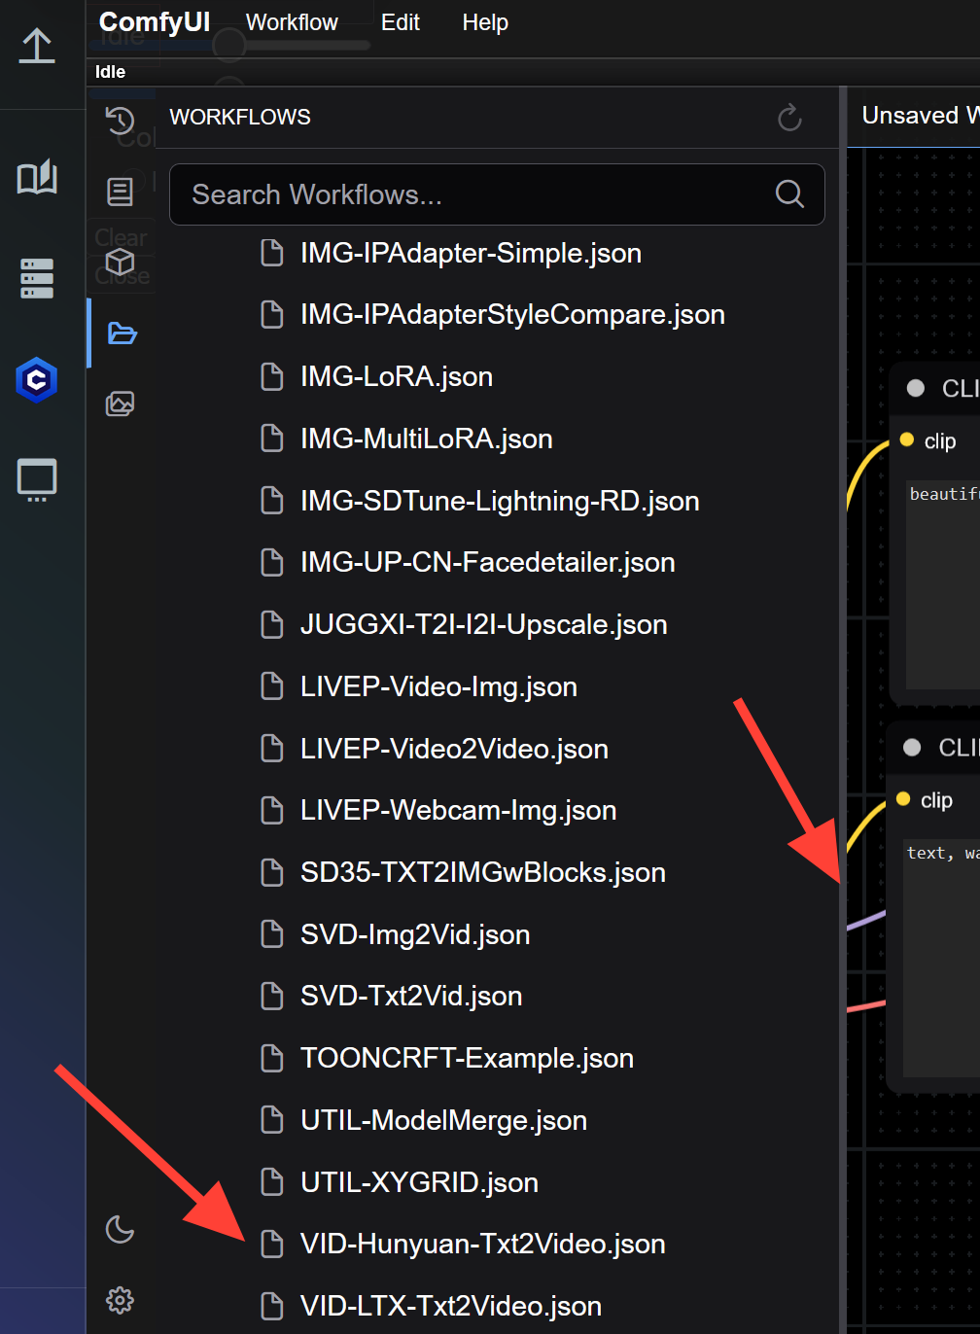This screenshot has height=1334, width=980.
Task: Select the workflows folder sidebar icon
Action: point(120,333)
